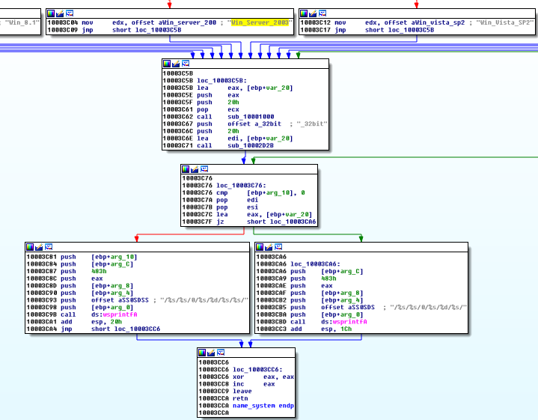The height and width of the screenshot is (420, 538).
Task: Click aWin_server_200 offset operand
Action: pyautogui.click(x=187, y=22)
